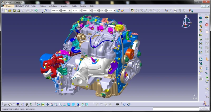Screen dimensions: 211x112
Task: Click the Print icon in toolbar
Action: [18, 11]
